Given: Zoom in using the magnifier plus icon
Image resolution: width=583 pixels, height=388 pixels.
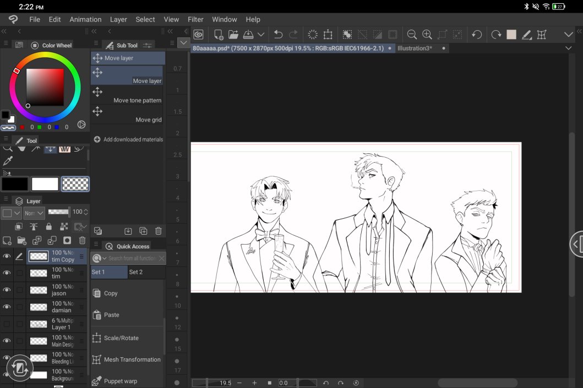Looking at the screenshot, I should (427, 35).
